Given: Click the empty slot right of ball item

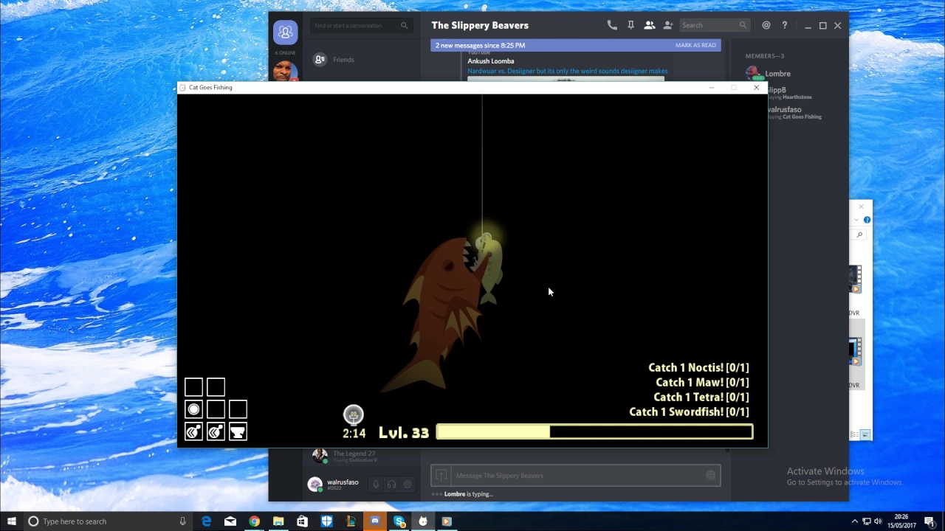Looking at the screenshot, I should 216,409.
